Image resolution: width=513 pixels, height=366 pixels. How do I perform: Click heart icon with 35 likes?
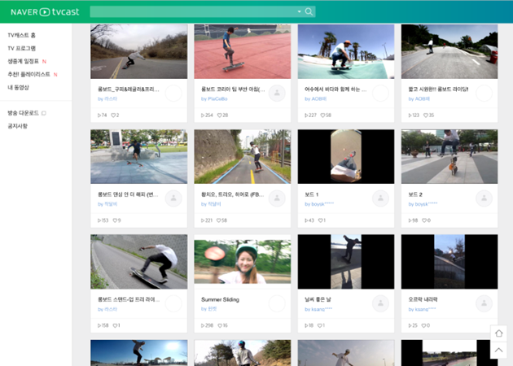point(426,115)
